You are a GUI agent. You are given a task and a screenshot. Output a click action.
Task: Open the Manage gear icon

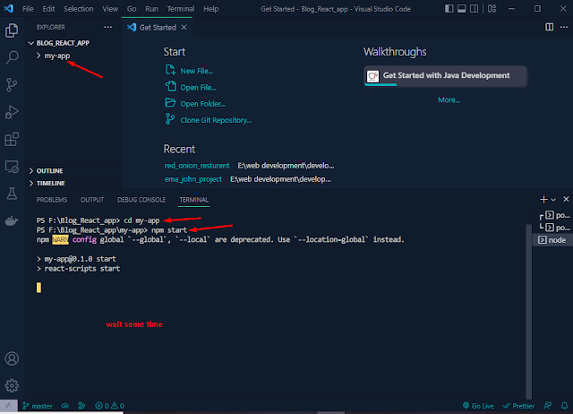coord(12,385)
